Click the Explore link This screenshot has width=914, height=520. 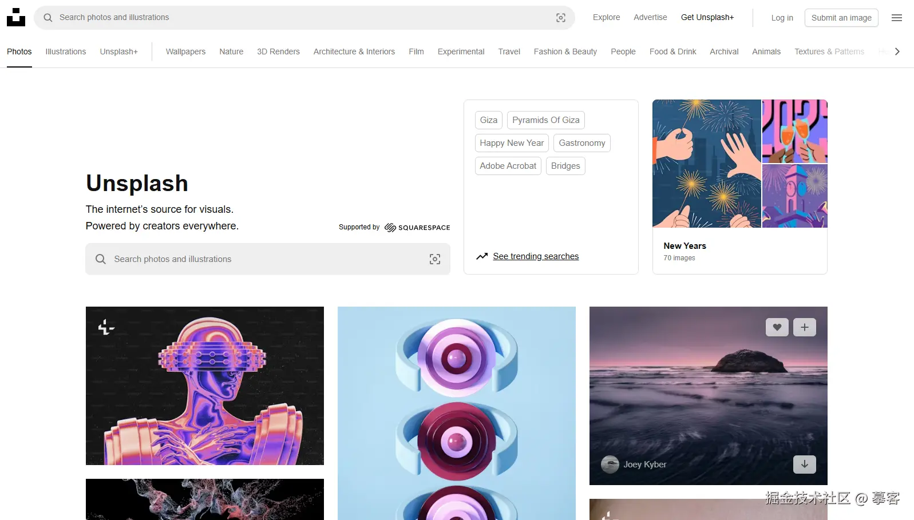607,17
